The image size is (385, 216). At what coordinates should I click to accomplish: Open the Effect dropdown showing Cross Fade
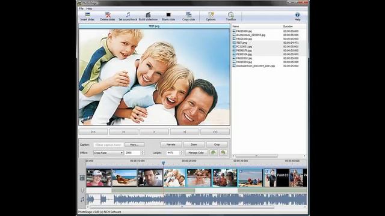tap(108, 152)
